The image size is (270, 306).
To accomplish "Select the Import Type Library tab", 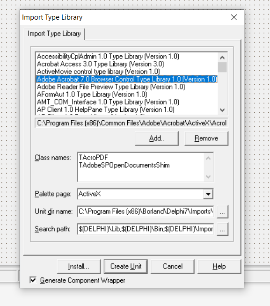I will click(54, 34).
